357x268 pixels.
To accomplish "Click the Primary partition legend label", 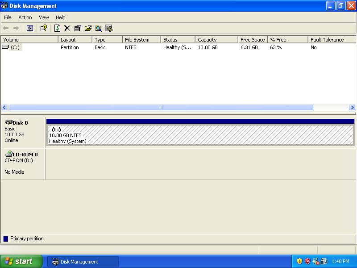I will [x=27, y=239].
